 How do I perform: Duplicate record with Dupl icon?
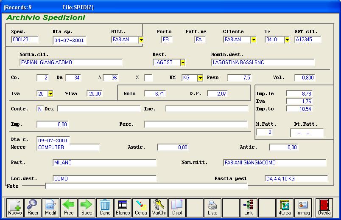(x=177, y=208)
